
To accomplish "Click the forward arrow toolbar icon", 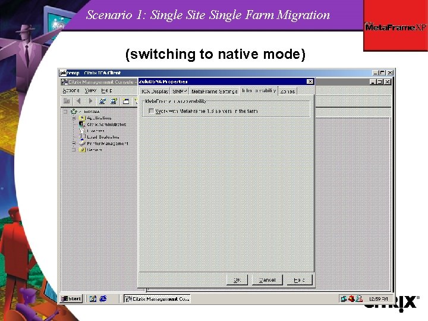I will tap(90, 101).
